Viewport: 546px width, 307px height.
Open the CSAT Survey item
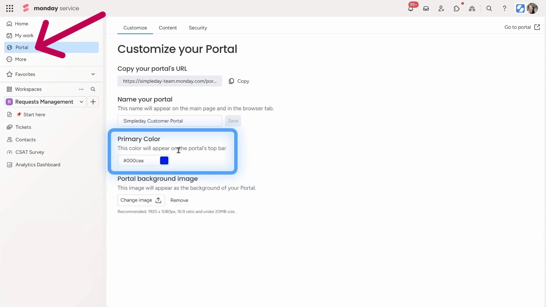click(51, 152)
